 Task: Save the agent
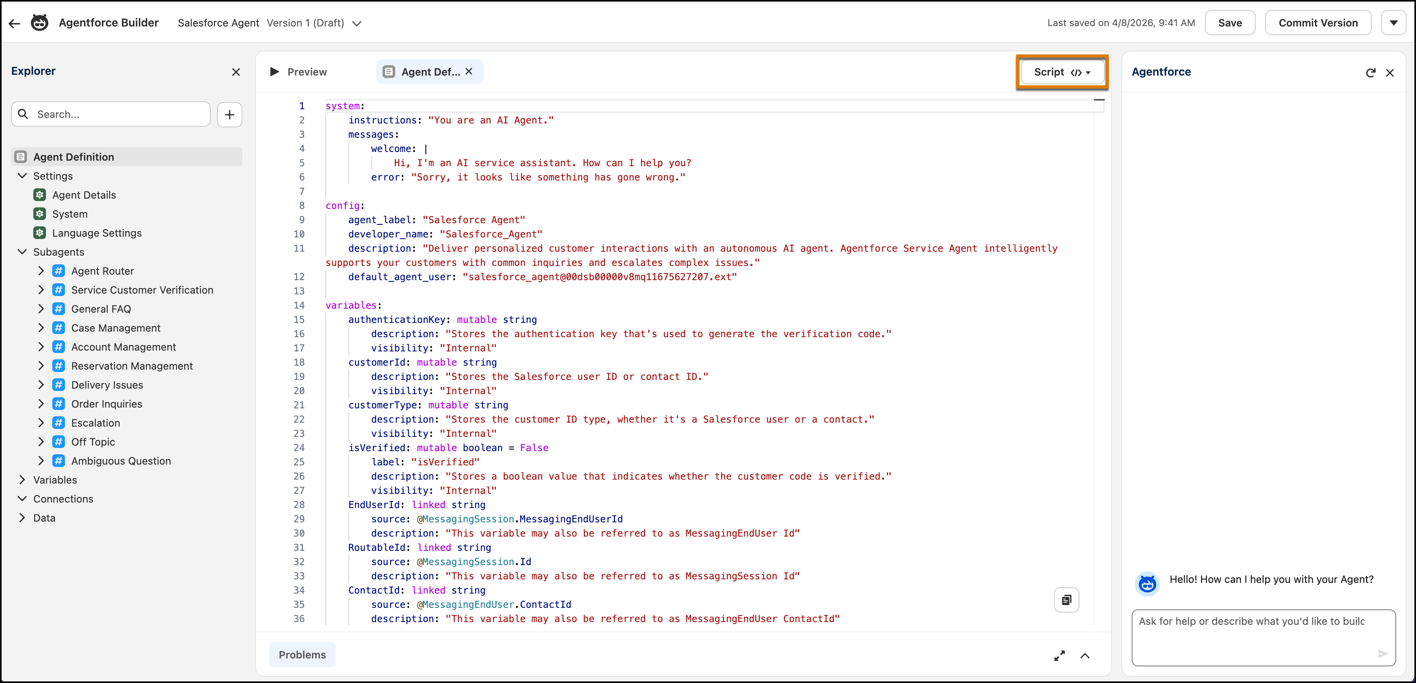1229,23
